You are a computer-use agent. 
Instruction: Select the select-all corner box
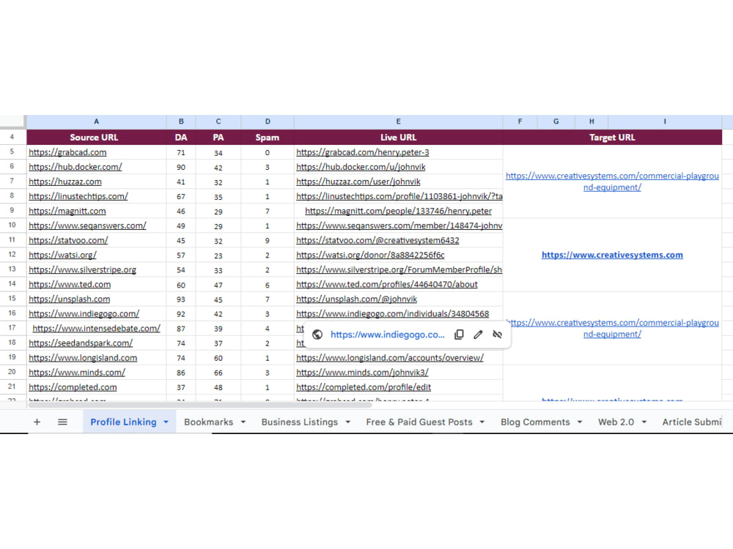[12, 122]
